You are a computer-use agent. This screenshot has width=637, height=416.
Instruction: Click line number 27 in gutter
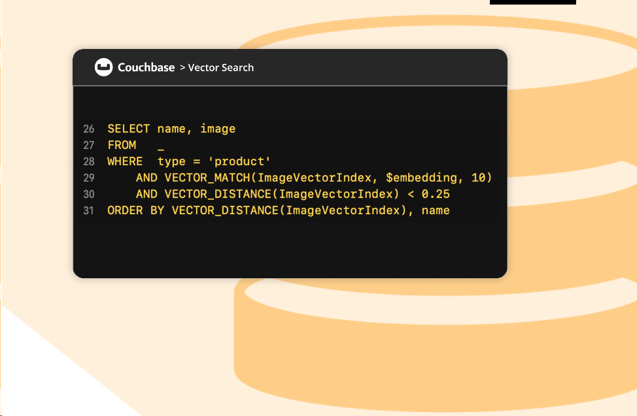coord(88,145)
